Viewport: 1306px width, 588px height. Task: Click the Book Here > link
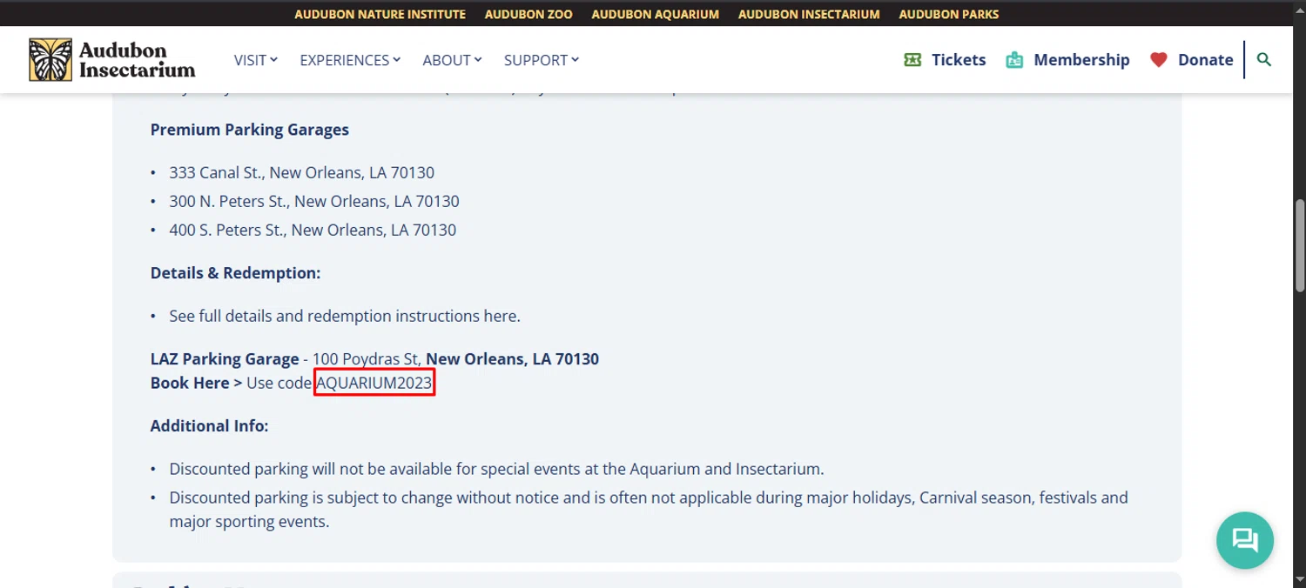(196, 383)
